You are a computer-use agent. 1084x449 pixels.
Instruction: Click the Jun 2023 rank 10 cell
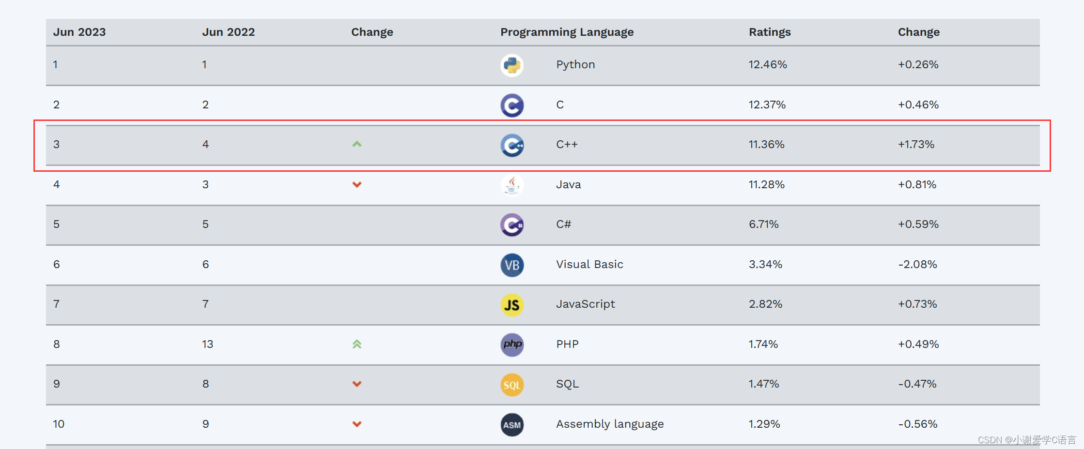click(x=59, y=424)
